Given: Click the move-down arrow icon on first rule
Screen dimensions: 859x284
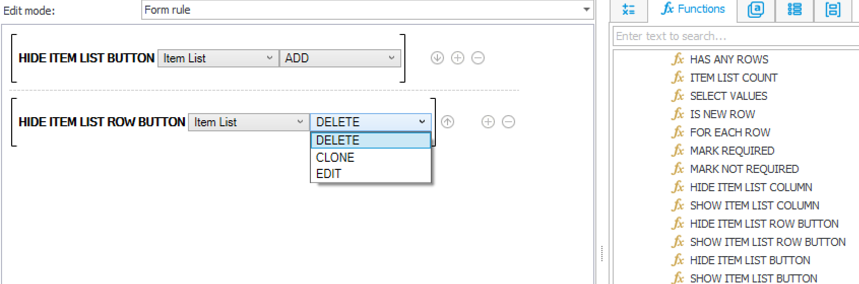Looking at the screenshot, I should coord(437,58).
